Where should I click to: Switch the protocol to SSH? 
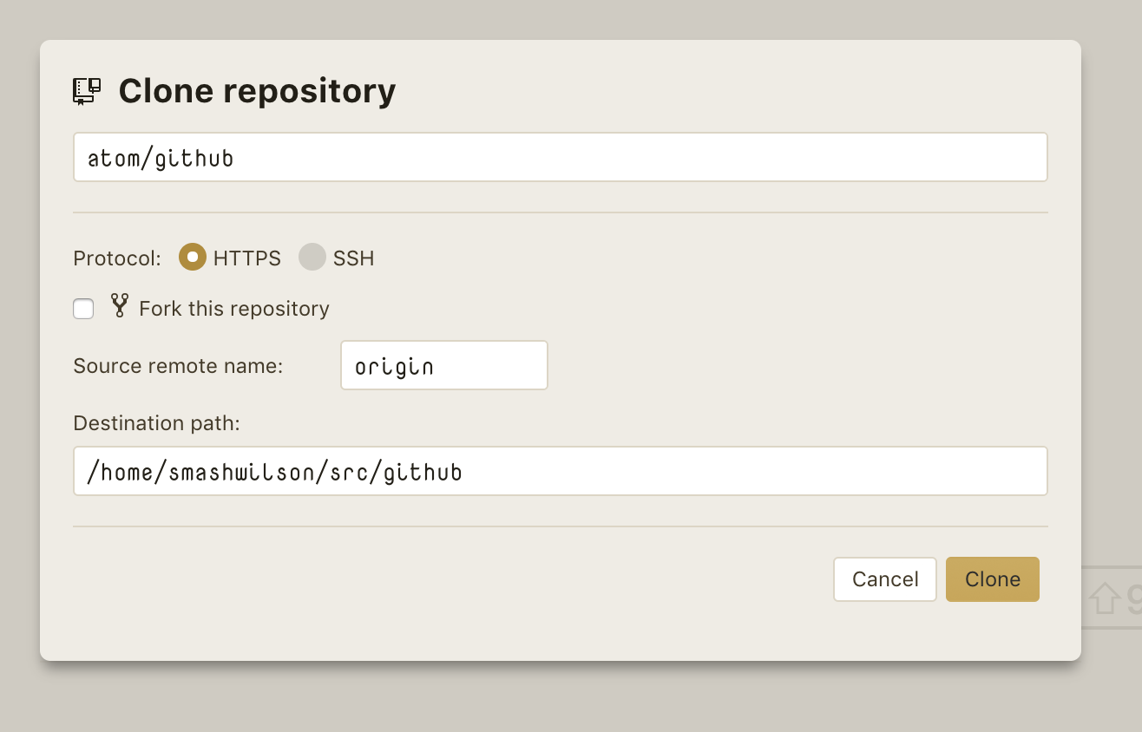point(312,258)
